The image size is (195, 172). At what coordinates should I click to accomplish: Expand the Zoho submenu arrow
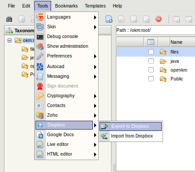[95, 116]
